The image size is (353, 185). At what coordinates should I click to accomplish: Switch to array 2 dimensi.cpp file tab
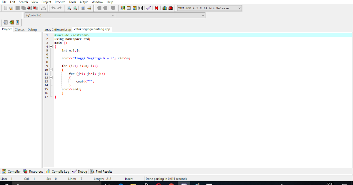pos(58,29)
